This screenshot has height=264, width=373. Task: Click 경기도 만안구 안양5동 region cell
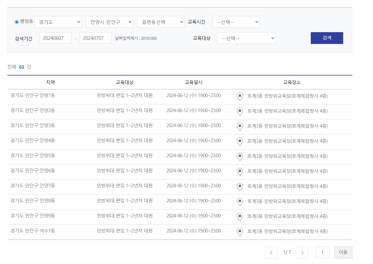click(x=33, y=155)
